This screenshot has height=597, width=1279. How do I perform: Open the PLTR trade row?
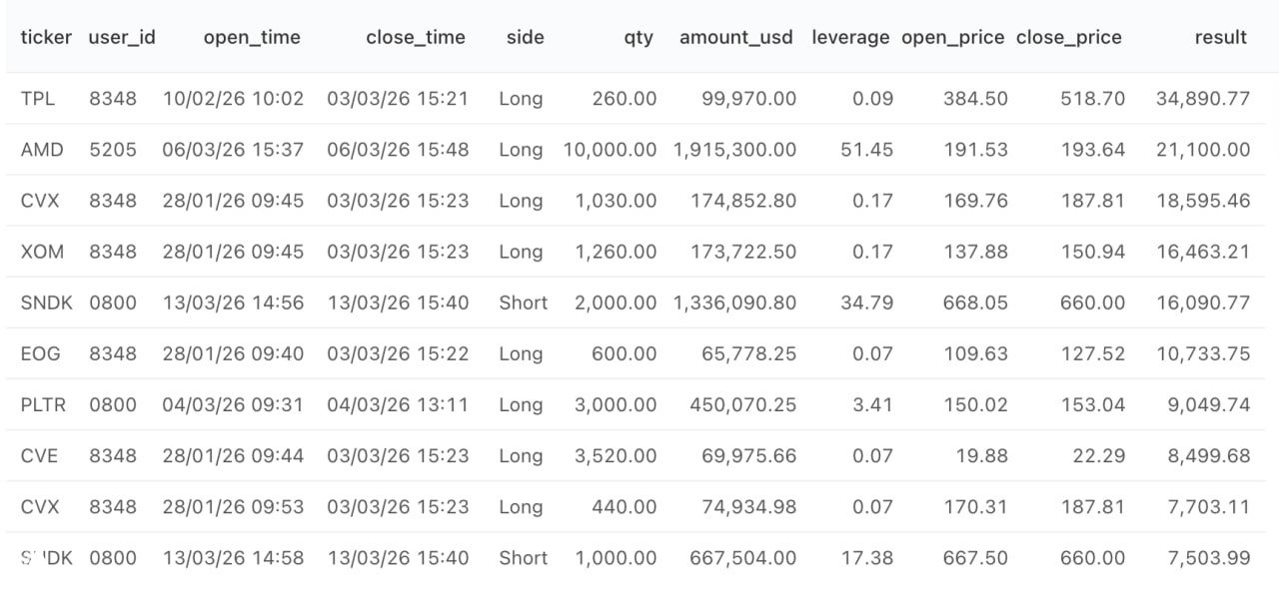pyautogui.click(x=42, y=404)
